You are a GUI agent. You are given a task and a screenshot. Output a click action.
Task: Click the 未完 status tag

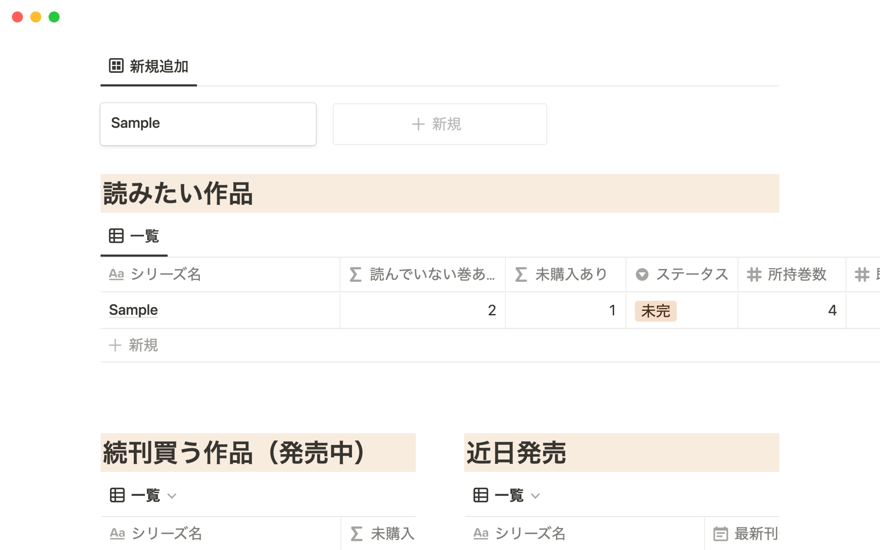655,311
